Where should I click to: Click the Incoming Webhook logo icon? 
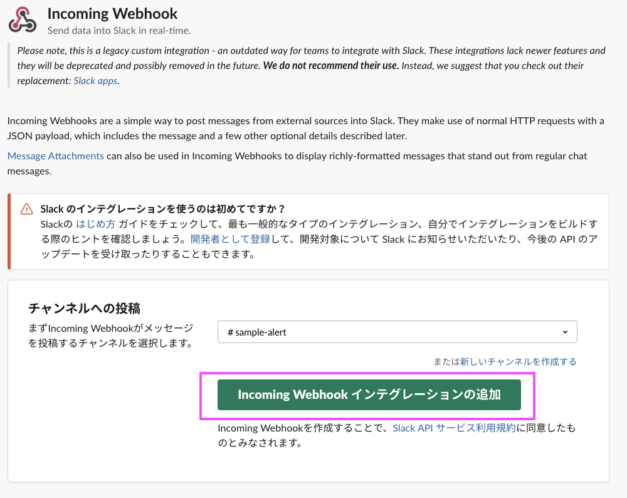23,19
